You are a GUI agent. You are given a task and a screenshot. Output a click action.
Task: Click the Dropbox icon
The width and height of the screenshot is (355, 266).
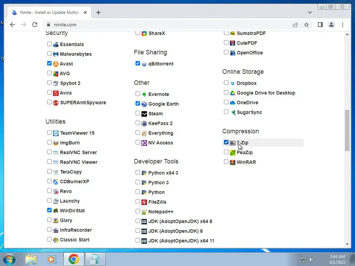pyautogui.click(x=233, y=83)
